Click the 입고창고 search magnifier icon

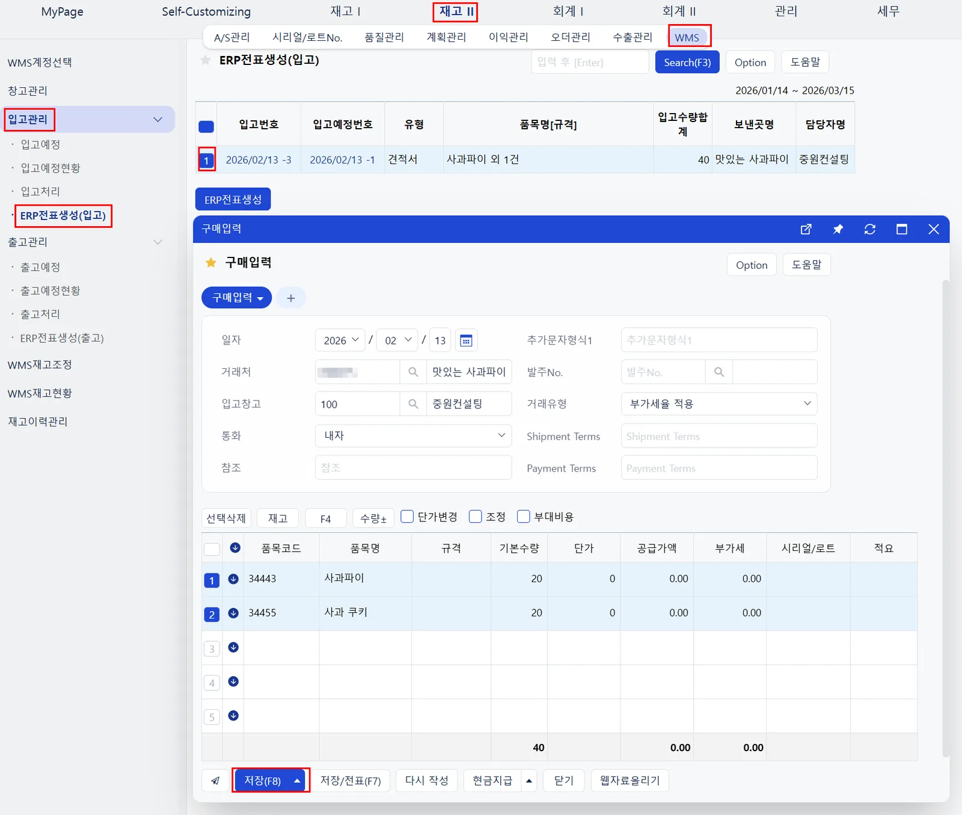tap(413, 404)
